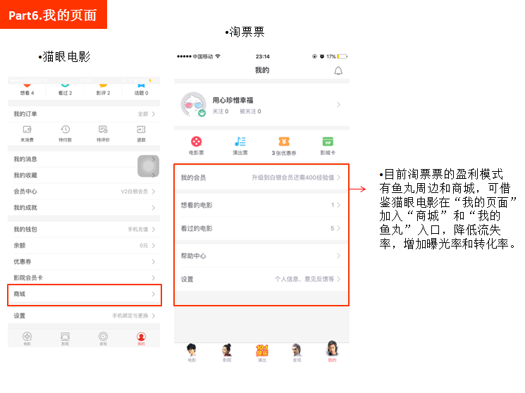Open 余额 0元 balance row
This screenshot has height=393, width=525.
point(84,245)
